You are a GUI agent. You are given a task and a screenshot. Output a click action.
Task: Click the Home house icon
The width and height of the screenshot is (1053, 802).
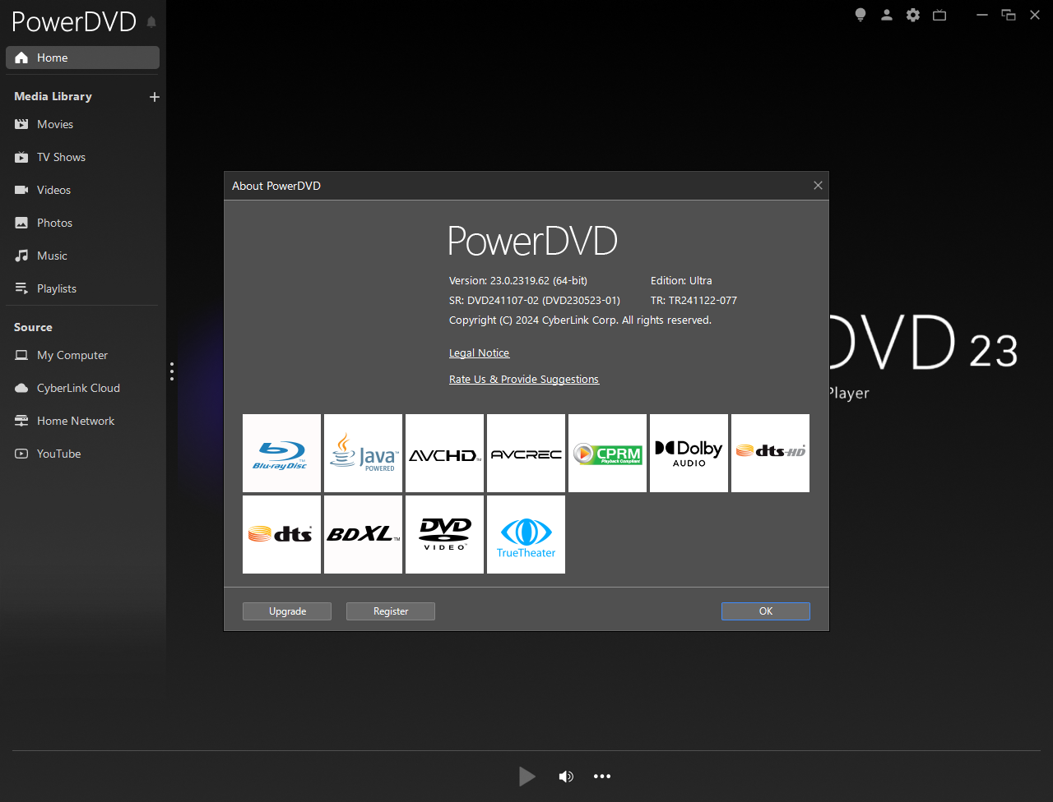[21, 58]
